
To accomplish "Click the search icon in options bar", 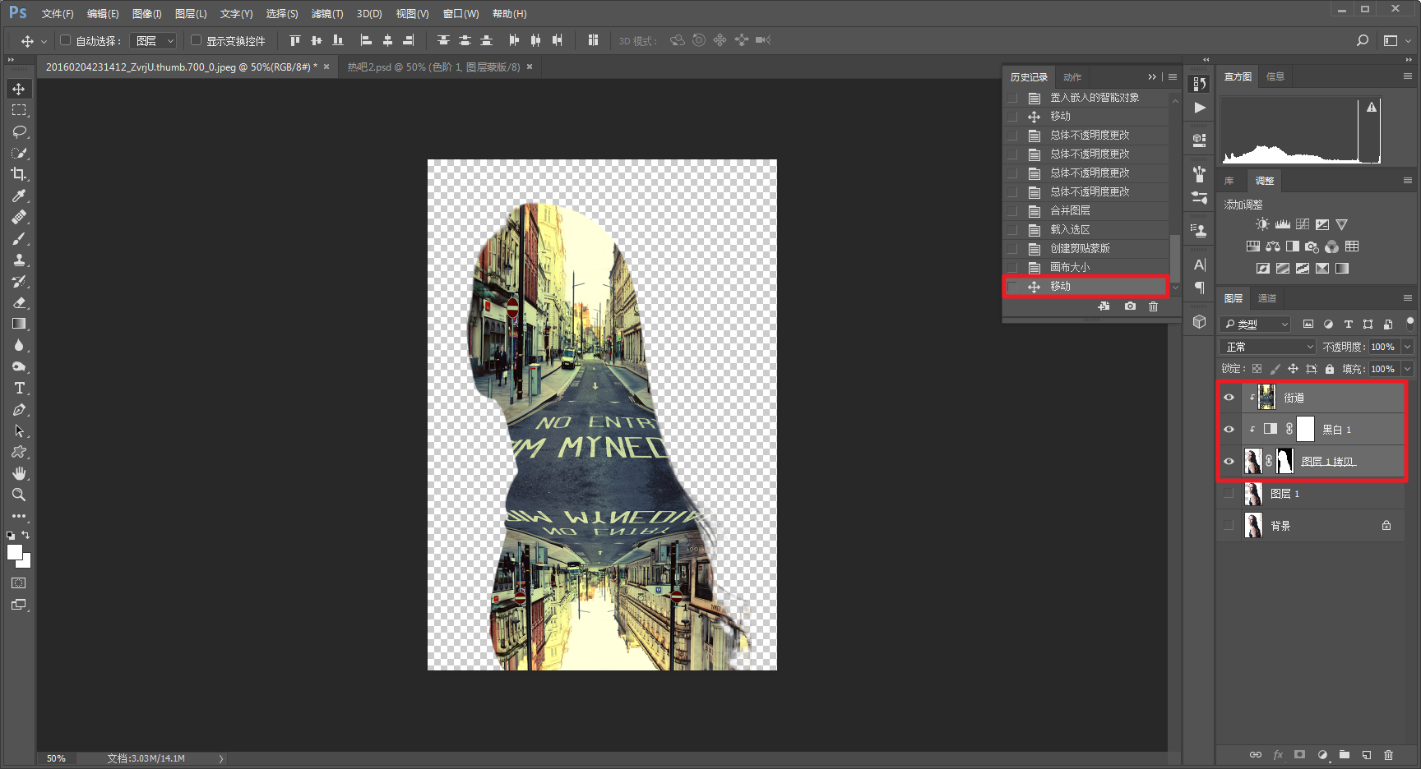I will coord(1363,40).
